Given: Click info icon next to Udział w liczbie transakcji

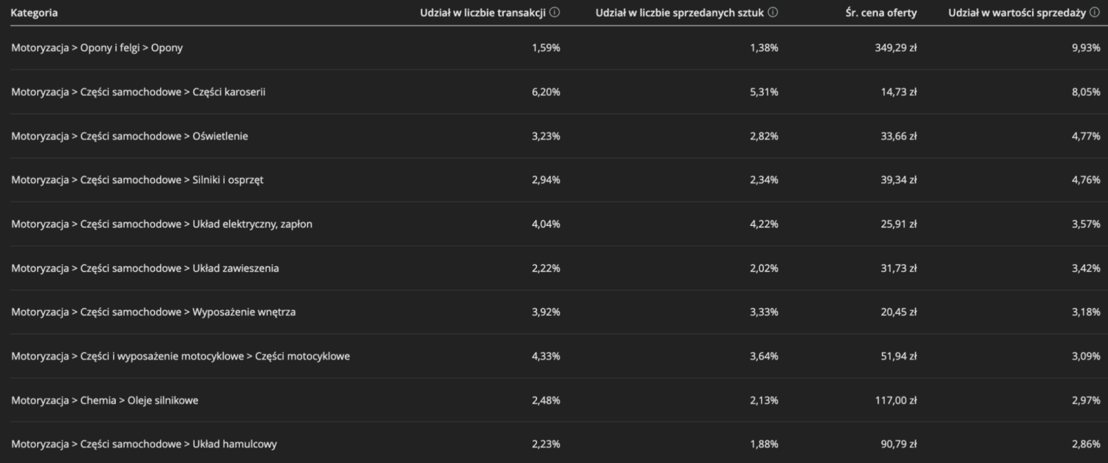Looking at the screenshot, I should 555,13.
